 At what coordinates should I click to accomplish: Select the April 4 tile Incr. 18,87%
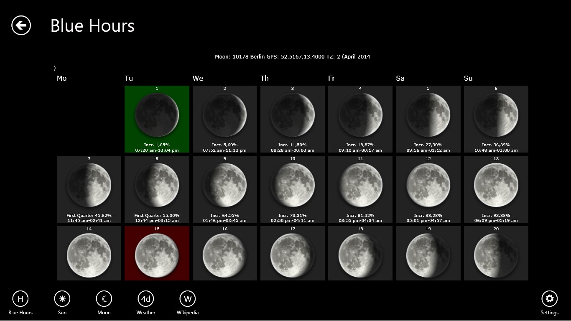pyautogui.click(x=360, y=119)
